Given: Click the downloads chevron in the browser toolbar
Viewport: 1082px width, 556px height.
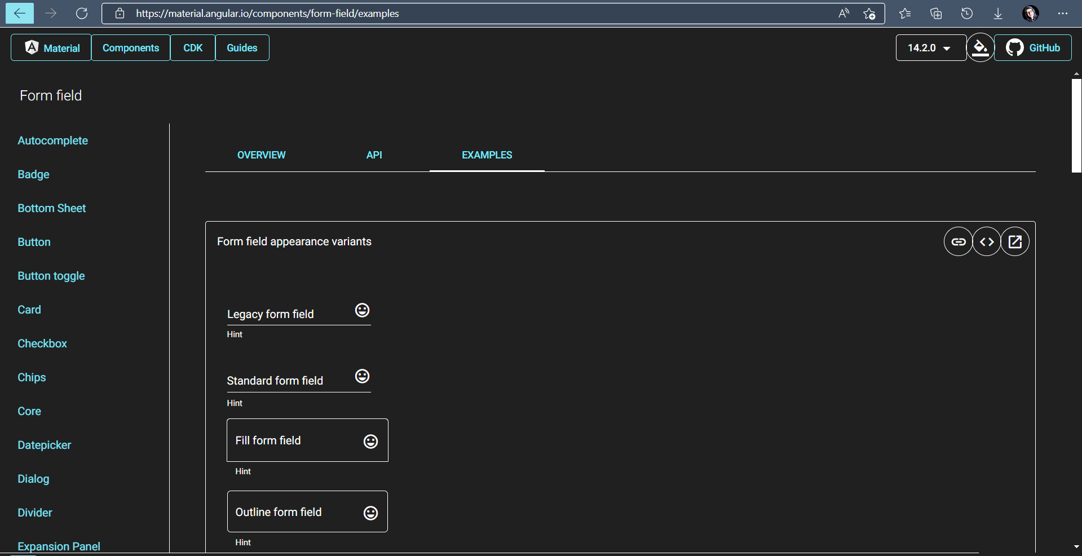Looking at the screenshot, I should tap(998, 13).
